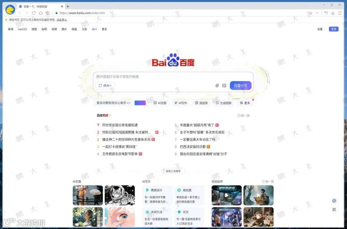Open hot search 国台办回应或全球通缉"台独"分子
This screenshot has width=347, height=229.
coord(203,154)
